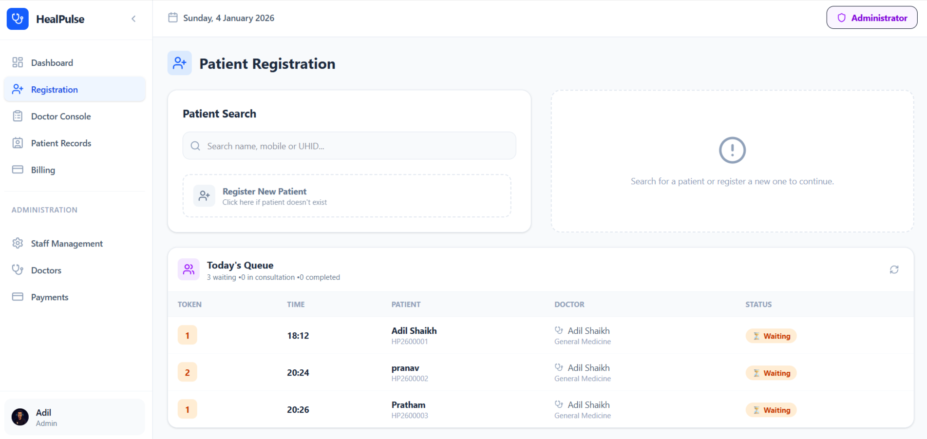This screenshot has height=439, width=927.
Task: Collapse the sidebar using the chevron
Action: click(x=133, y=19)
